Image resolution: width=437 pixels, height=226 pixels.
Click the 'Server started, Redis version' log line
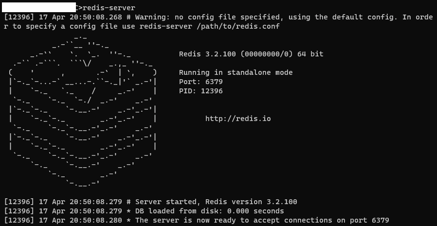click(150, 202)
